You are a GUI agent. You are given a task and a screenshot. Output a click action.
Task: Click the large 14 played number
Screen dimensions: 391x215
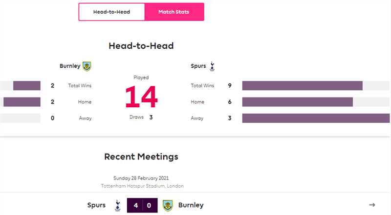[141, 97]
